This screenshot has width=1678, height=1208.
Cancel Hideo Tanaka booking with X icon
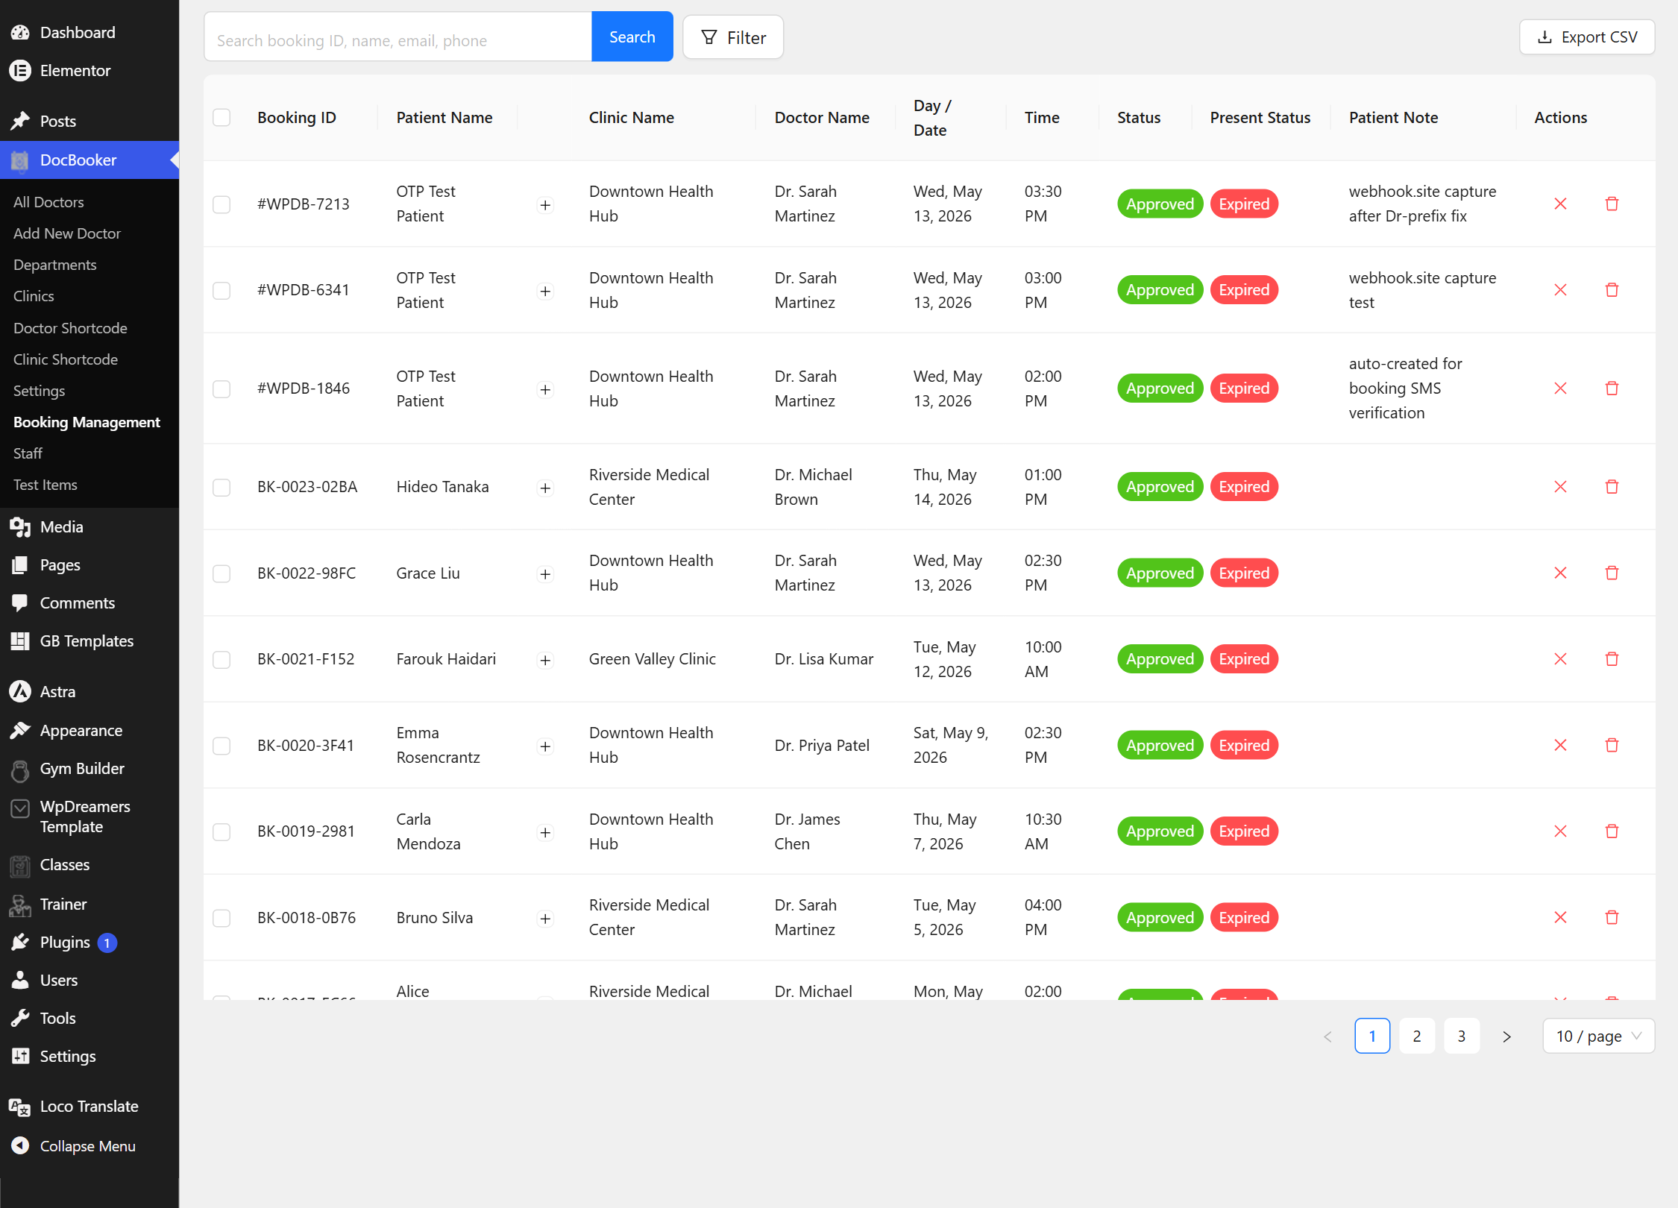tap(1560, 486)
